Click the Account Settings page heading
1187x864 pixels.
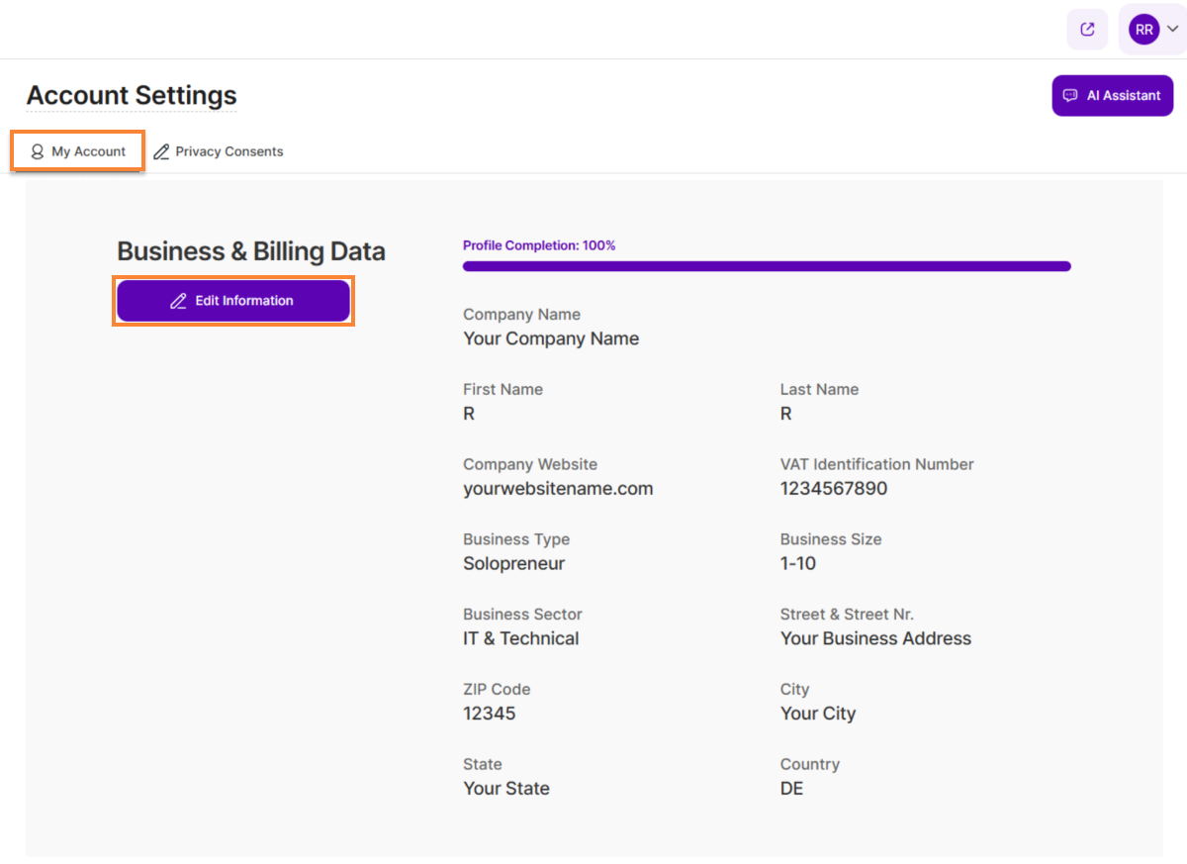(132, 96)
